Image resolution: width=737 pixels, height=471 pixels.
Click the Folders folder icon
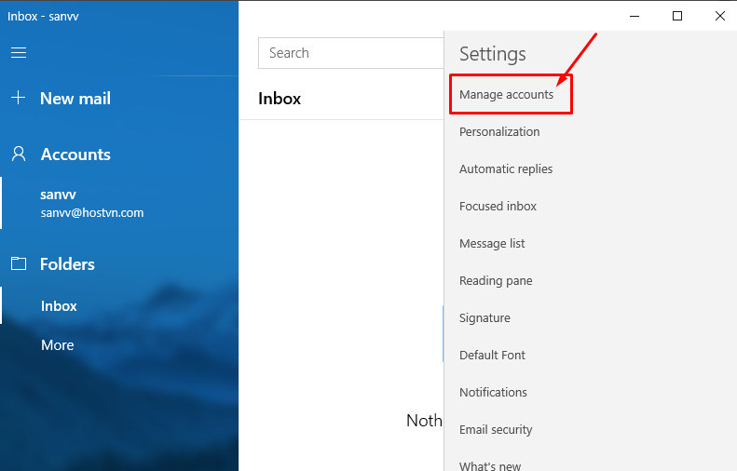[x=18, y=264]
